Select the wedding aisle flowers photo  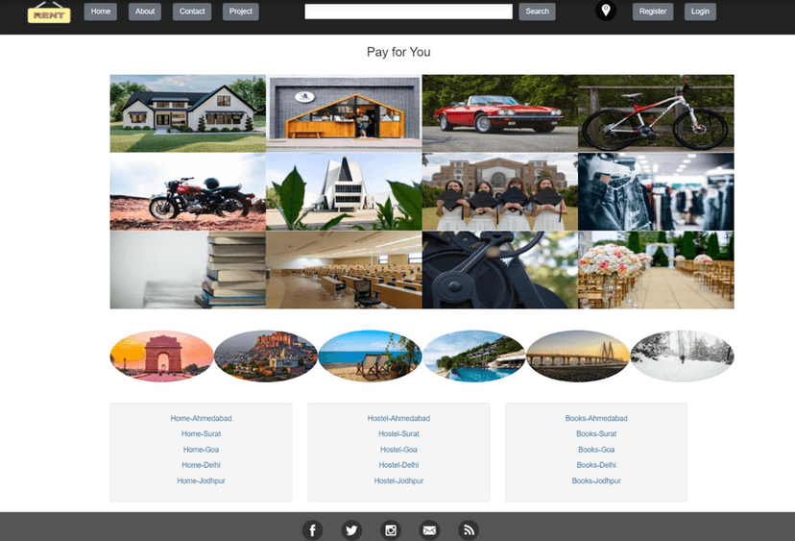tap(656, 270)
